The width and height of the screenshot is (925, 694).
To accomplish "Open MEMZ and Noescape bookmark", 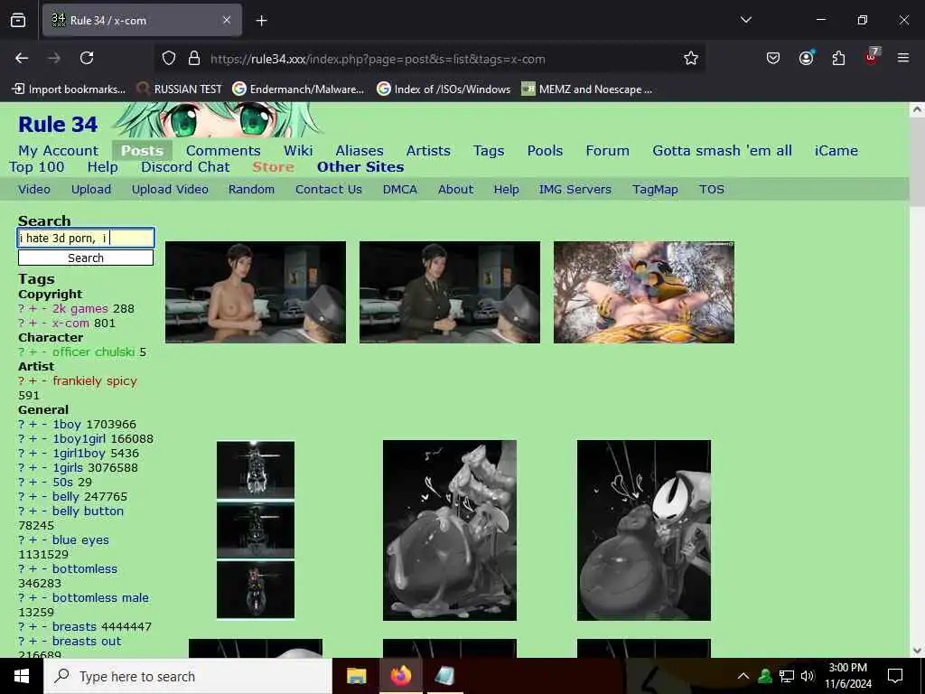I will click(586, 89).
